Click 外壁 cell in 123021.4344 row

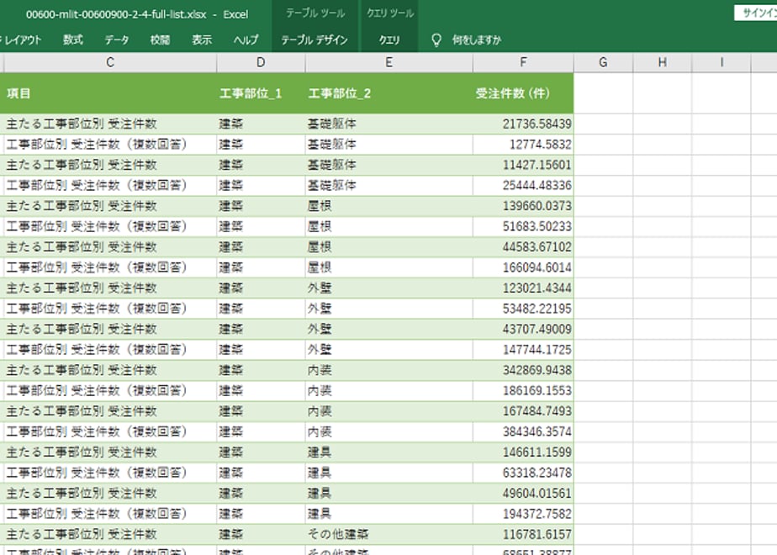(389, 288)
